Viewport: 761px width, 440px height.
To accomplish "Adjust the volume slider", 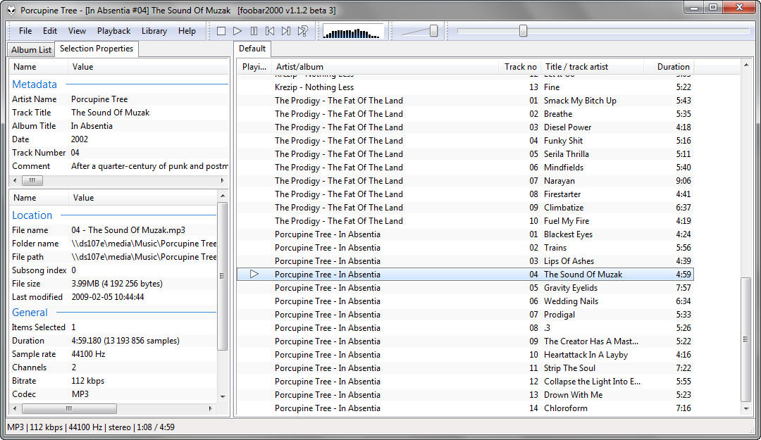I will coord(433,31).
